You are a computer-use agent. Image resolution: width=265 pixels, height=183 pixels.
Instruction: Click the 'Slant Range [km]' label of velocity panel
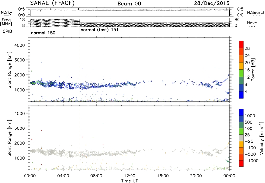pyautogui.click(x=9, y=138)
